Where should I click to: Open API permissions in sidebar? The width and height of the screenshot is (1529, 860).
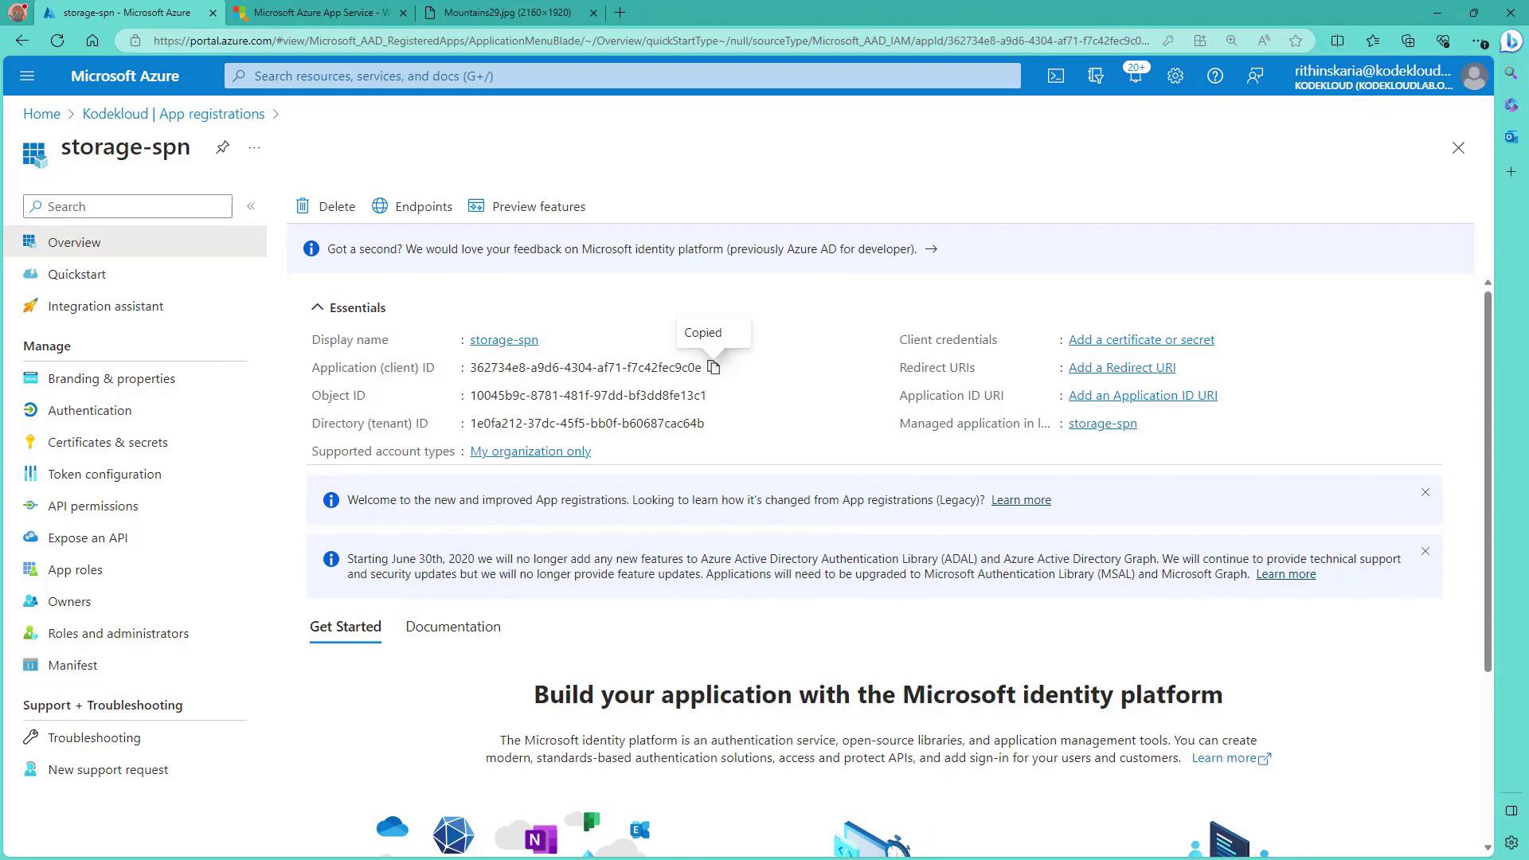[x=92, y=506]
